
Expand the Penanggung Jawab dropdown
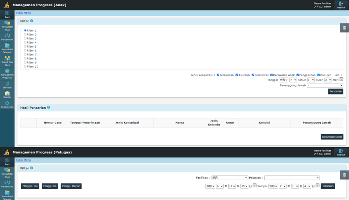(x=325, y=85)
